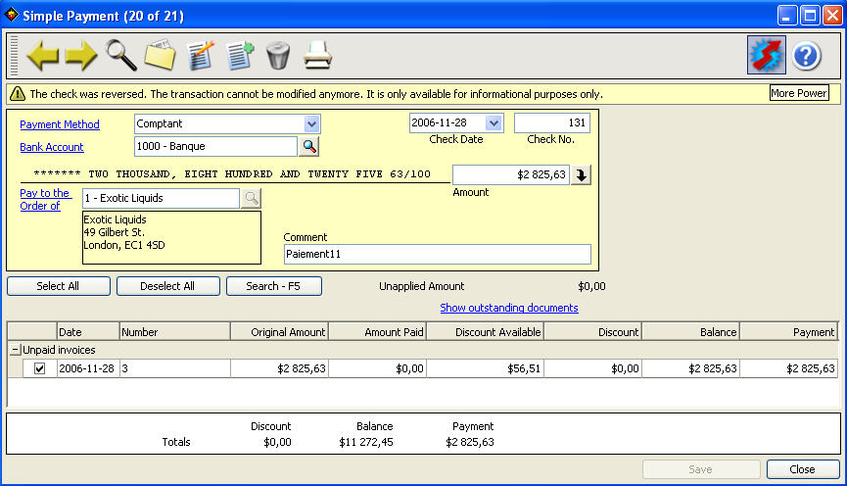Click the Balance column header
The width and height of the screenshot is (847, 486).
pyautogui.click(x=690, y=332)
